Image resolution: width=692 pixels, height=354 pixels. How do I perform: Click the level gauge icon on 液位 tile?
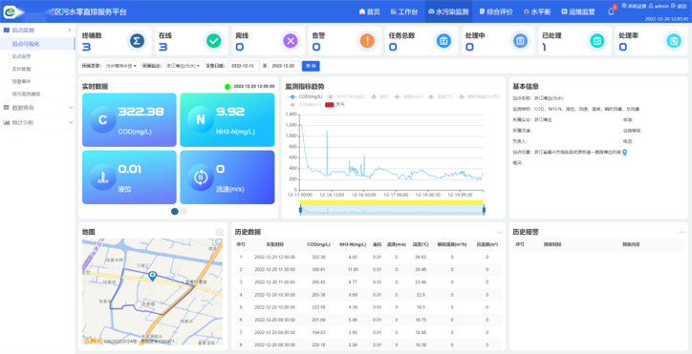pos(103,177)
